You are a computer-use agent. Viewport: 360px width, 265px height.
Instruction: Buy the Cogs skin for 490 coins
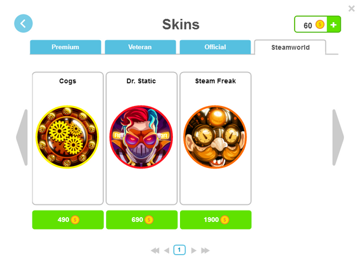(x=68, y=219)
